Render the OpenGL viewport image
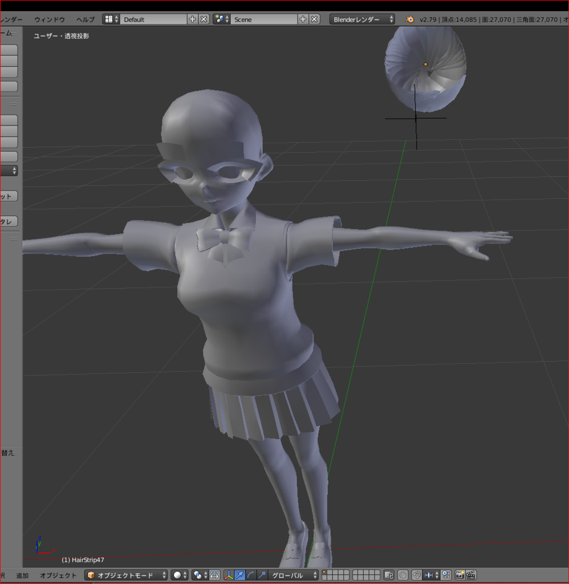The height and width of the screenshot is (584, 569). (460, 575)
